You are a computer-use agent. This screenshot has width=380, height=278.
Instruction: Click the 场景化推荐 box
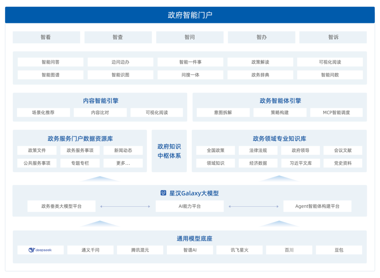point(43,112)
